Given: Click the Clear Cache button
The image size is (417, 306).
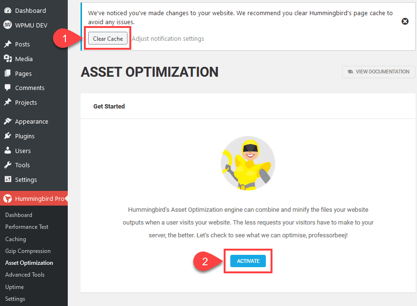Looking at the screenshot, I should coord(108,38).
